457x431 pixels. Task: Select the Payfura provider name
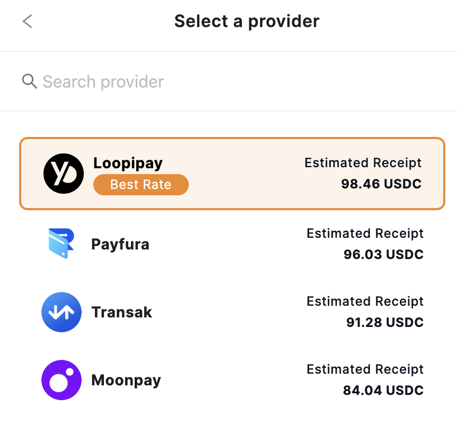(120, 244)
